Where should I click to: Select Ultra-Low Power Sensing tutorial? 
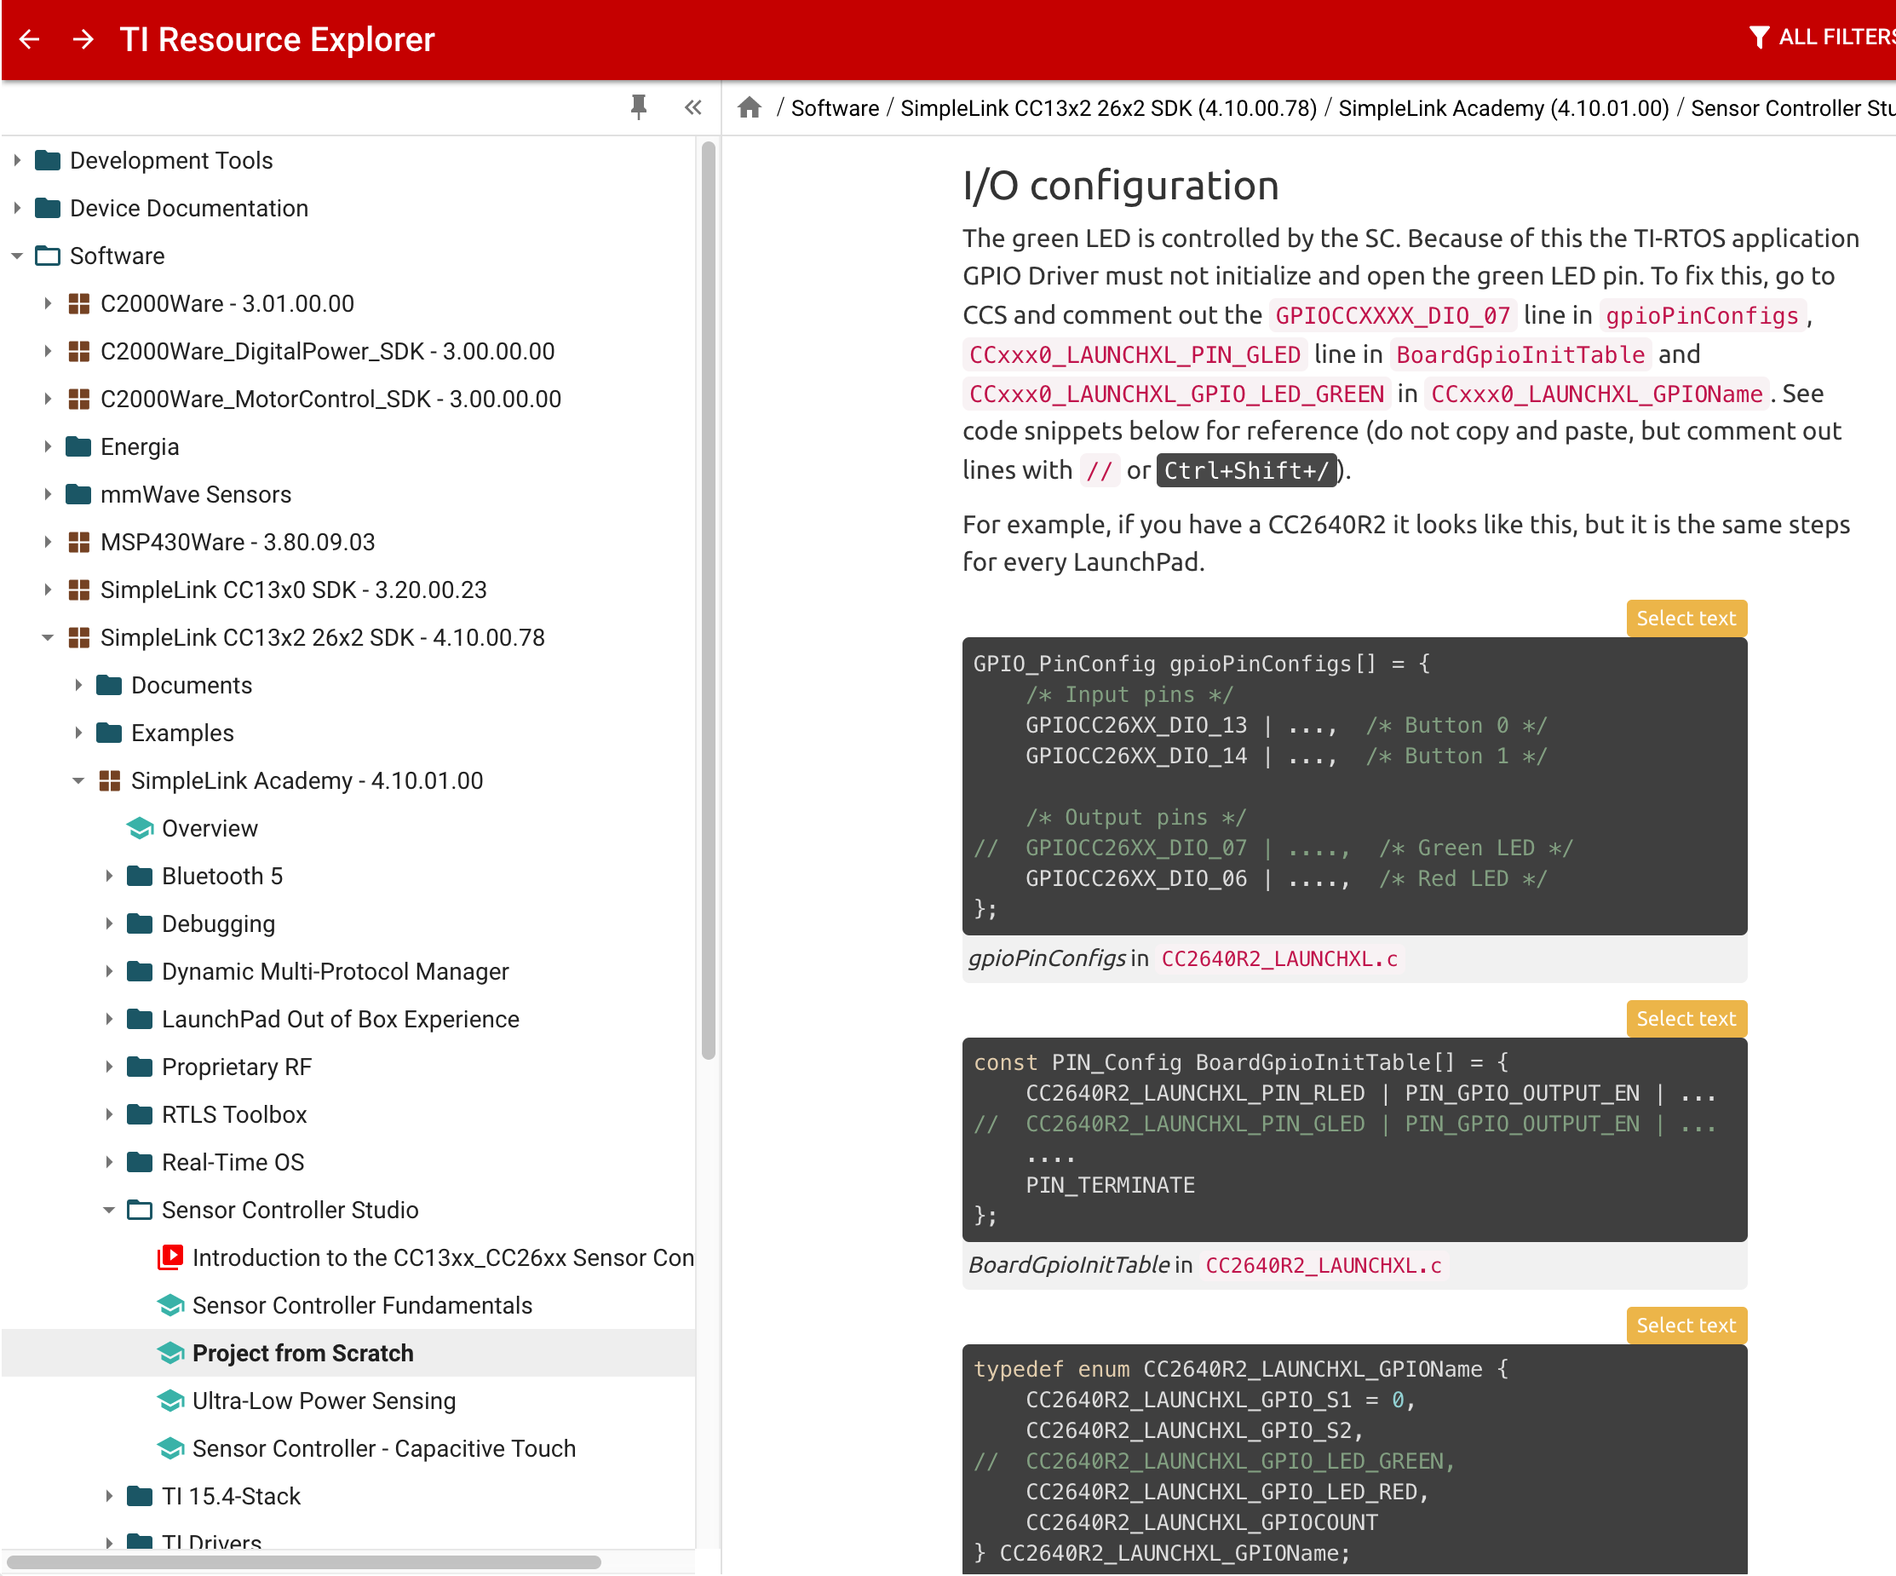tap(323, 1401)
